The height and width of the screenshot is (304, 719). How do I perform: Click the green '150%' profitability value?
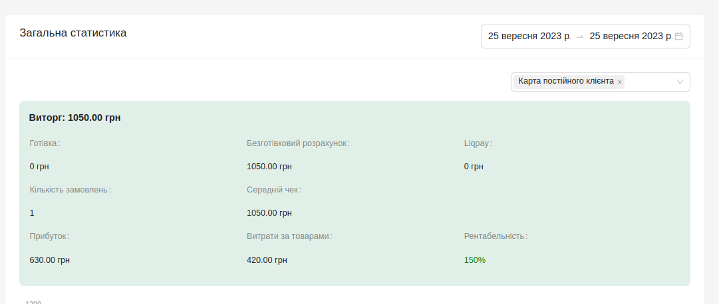[475, 260]
